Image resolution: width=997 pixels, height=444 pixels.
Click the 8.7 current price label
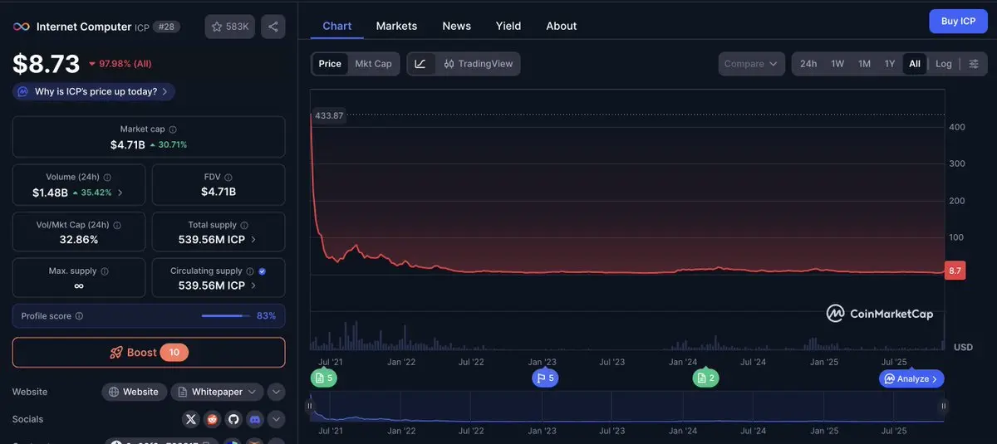coord(955,271)
